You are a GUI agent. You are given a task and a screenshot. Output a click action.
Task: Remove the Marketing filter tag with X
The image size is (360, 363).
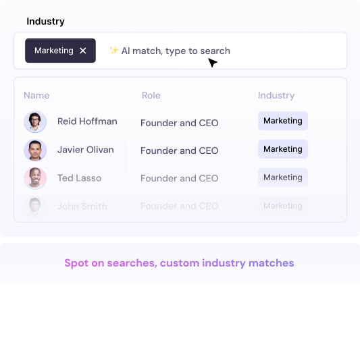[x=83, y=51]
